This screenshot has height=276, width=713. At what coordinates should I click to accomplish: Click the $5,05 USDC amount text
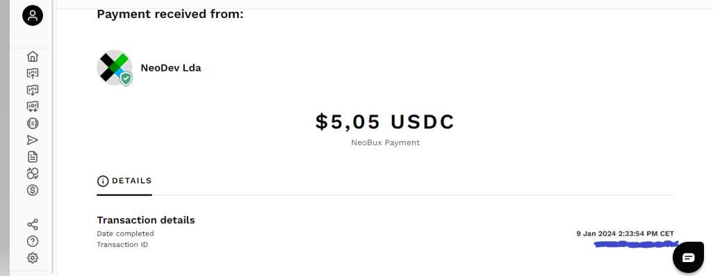click(385, 122)
